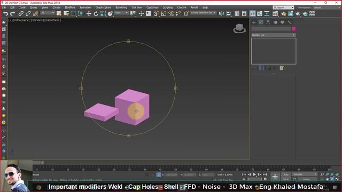
Task: Select the Select and Rotate tool
Action: [96, 14]
